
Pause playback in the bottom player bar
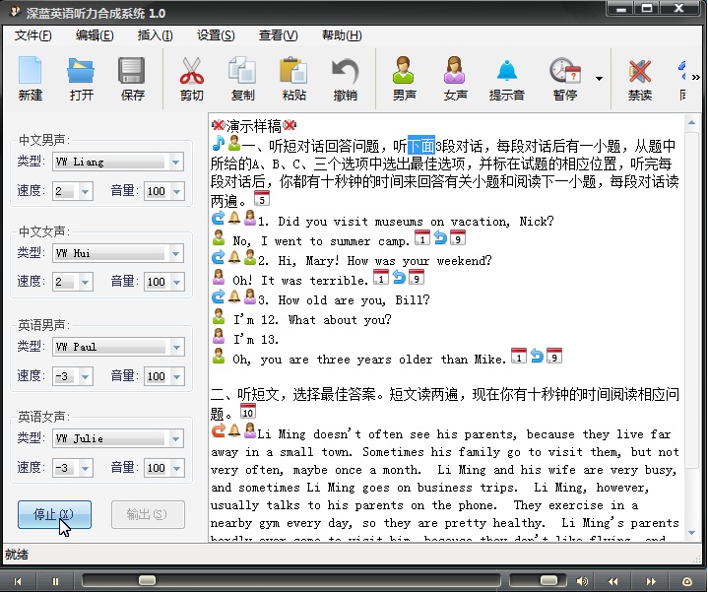click(x=55, y=581)
